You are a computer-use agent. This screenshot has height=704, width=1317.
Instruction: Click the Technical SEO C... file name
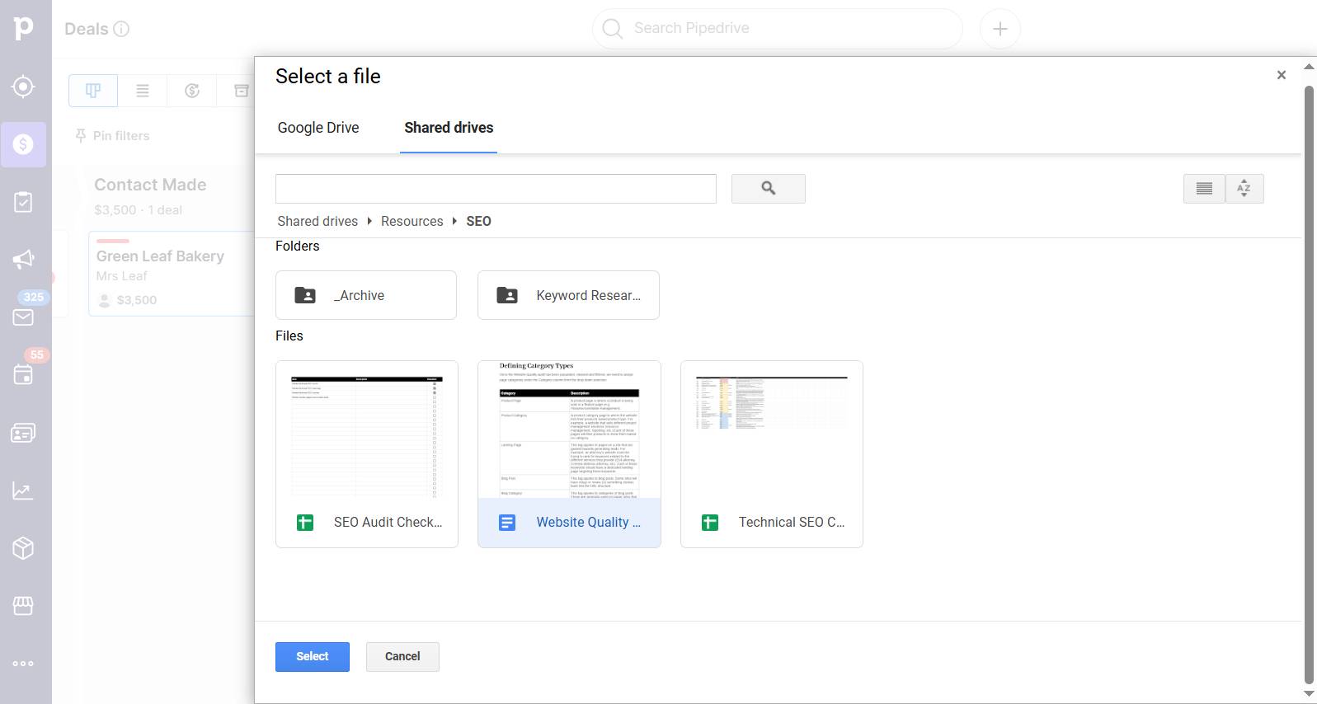click(x=792, y=522)
